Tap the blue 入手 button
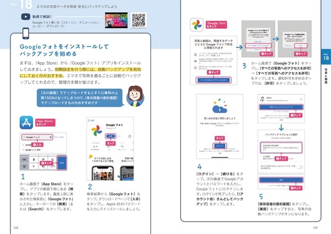Viewport: 331px width, 234px height. click(111, 136)
